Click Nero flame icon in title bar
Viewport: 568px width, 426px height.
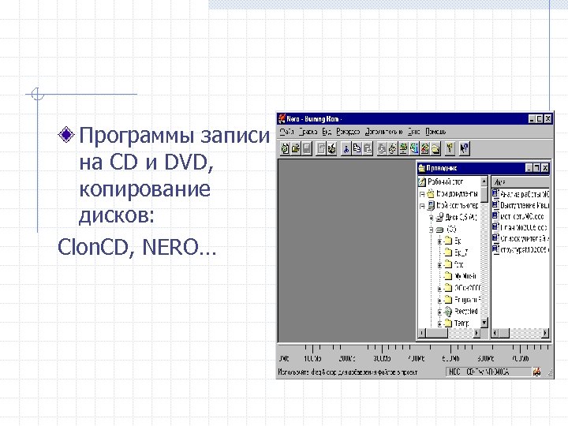282,118
